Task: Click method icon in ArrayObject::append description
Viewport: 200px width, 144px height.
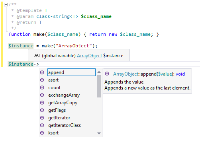Action: point(107,74)
